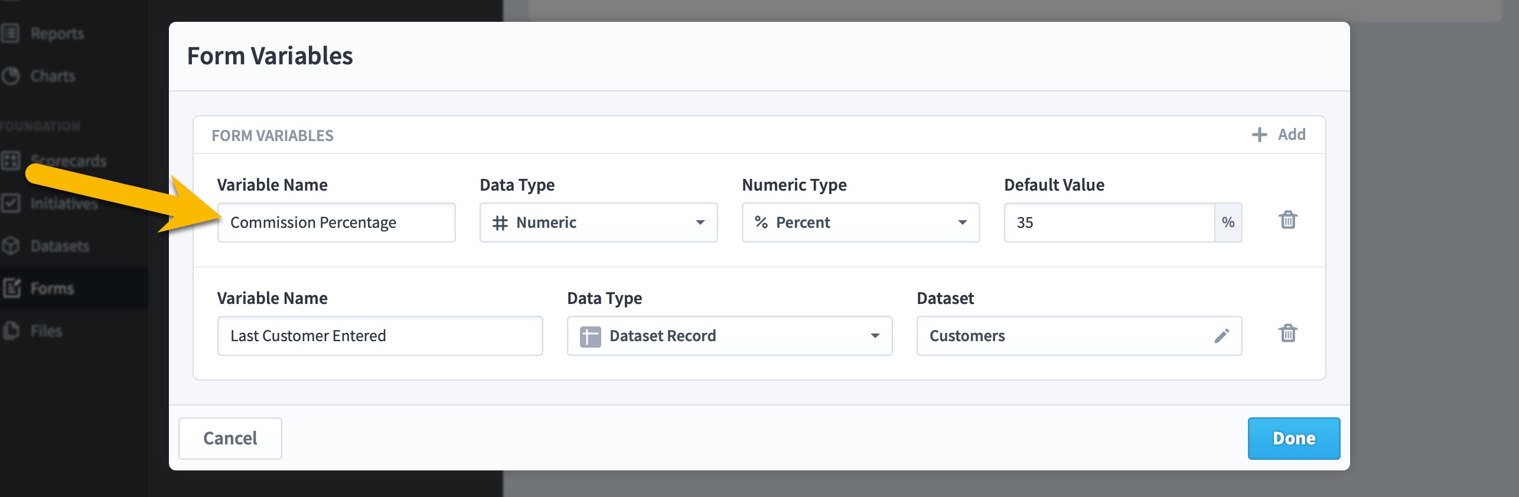Open Reports in the sidebar menu
This screenshot has width=1519, height=497.
tap(57, 34)
